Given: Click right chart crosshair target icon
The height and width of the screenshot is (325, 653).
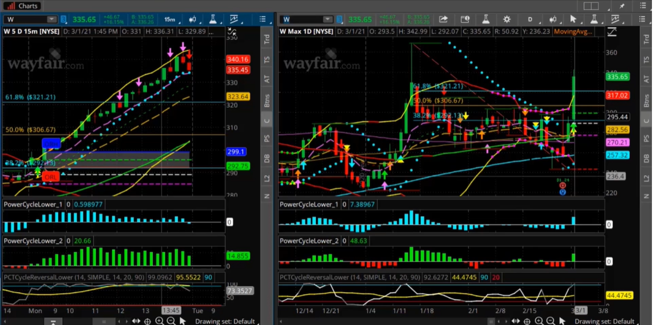Looking at the screenshot, I should [x=527, y=321].
